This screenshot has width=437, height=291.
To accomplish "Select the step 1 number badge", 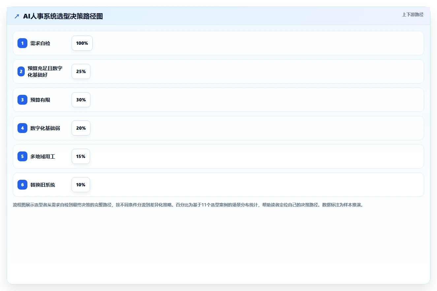I will click(22, 43).
